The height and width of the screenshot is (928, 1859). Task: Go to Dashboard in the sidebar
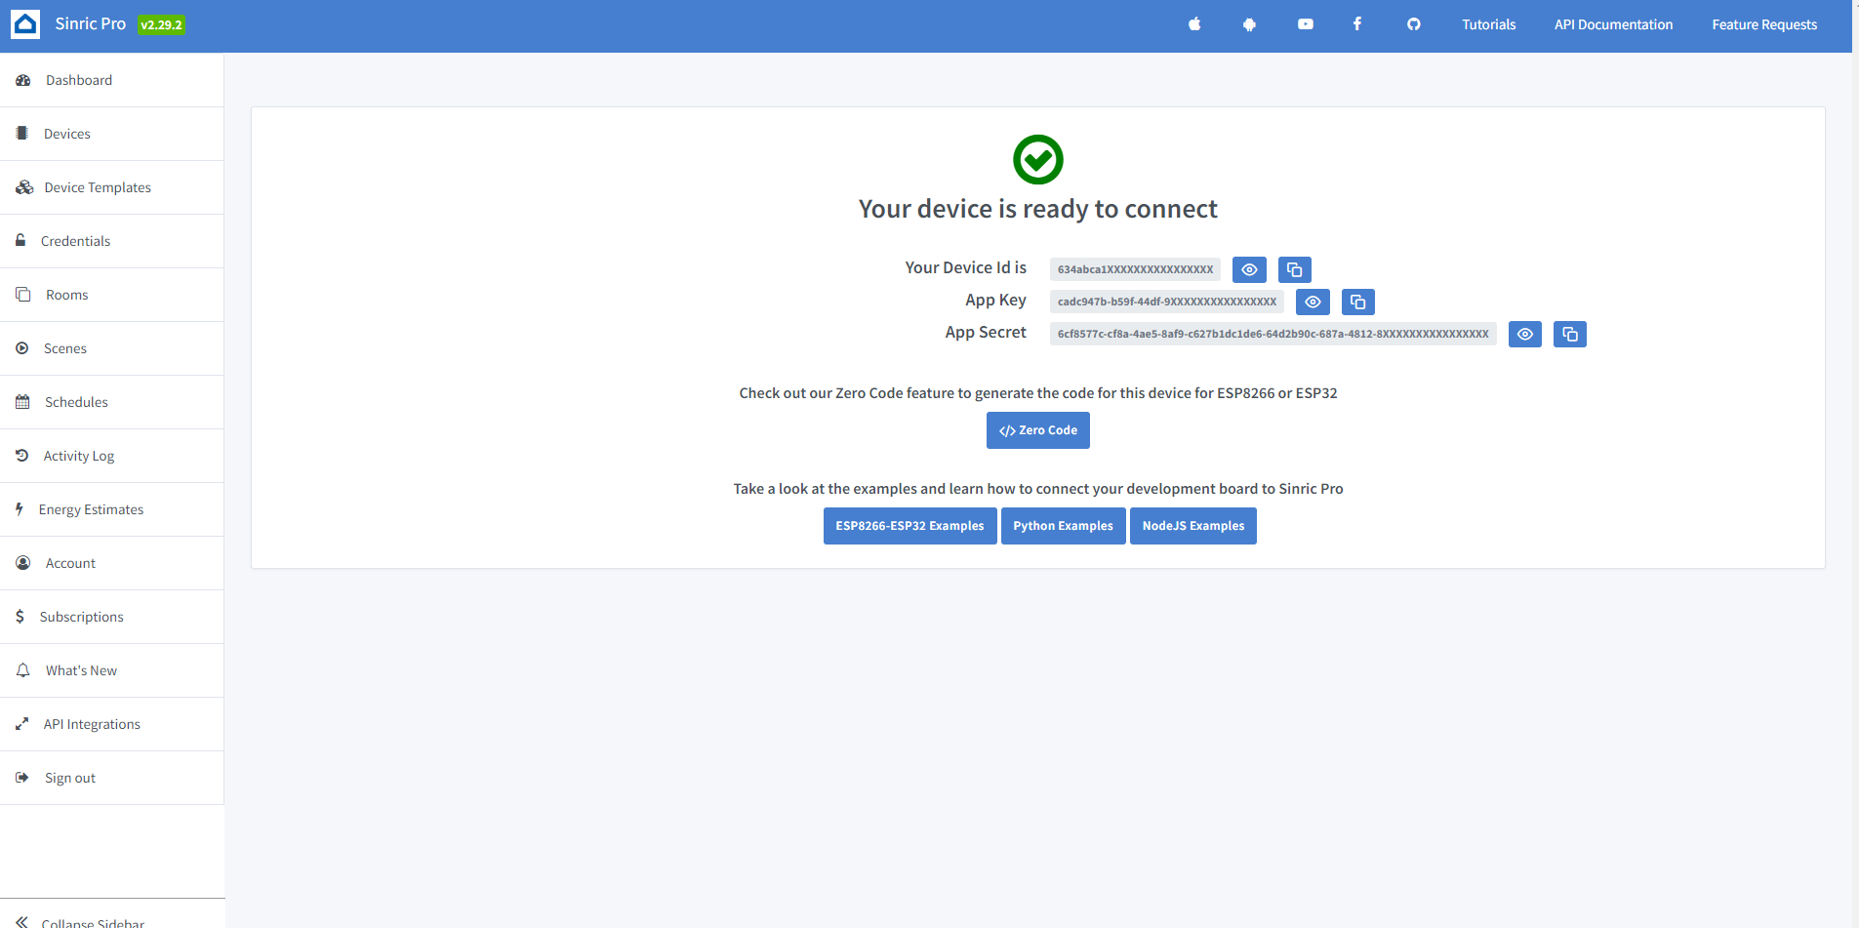[x=112, y=80]
